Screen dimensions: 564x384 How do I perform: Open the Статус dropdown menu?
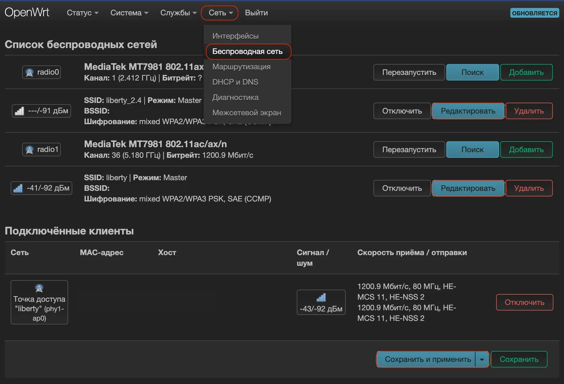coord(83,13)
